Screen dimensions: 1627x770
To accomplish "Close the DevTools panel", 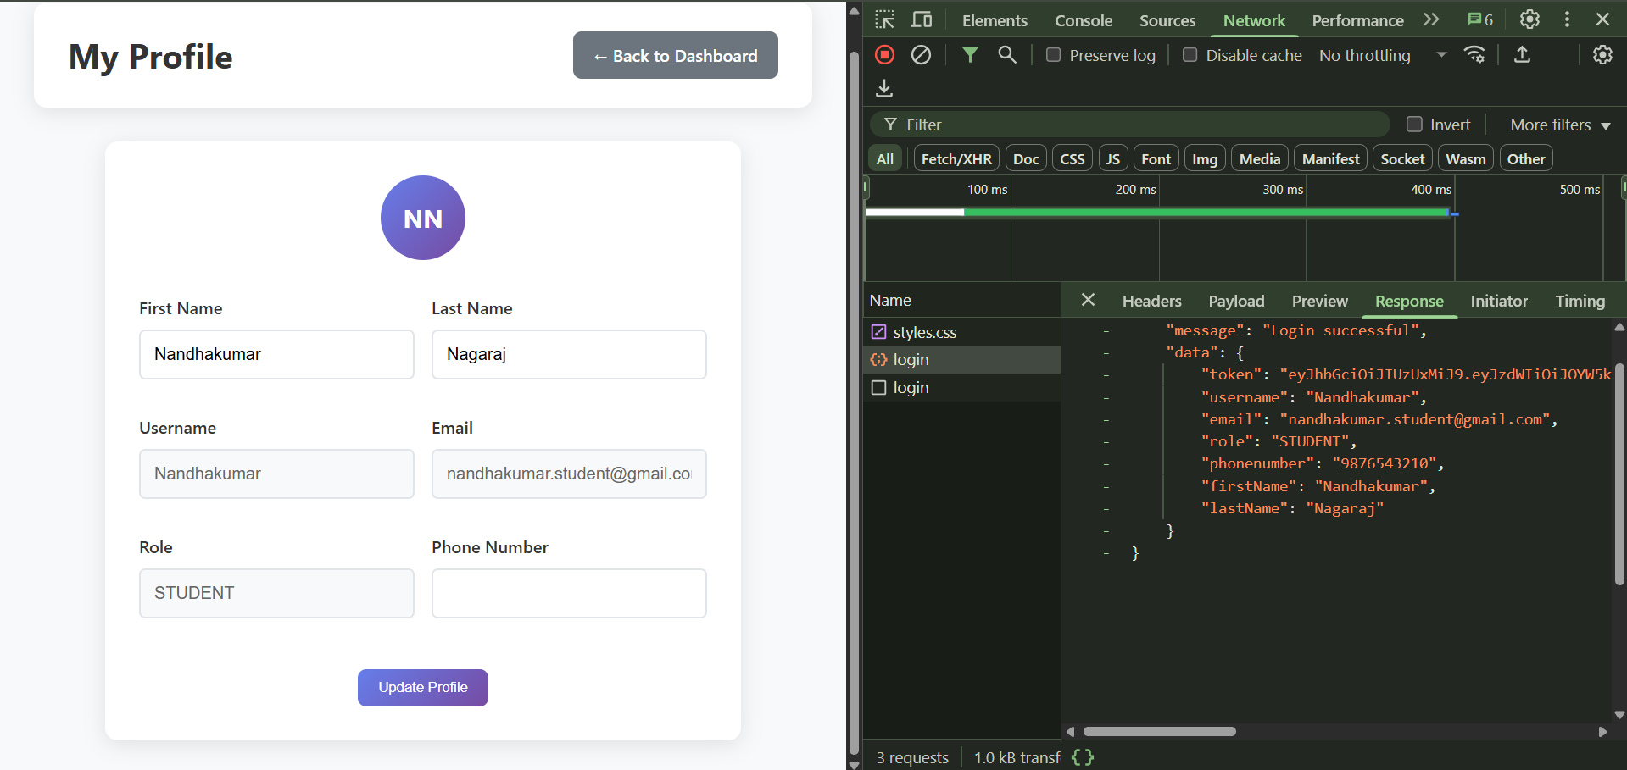I will [1602, 19].
